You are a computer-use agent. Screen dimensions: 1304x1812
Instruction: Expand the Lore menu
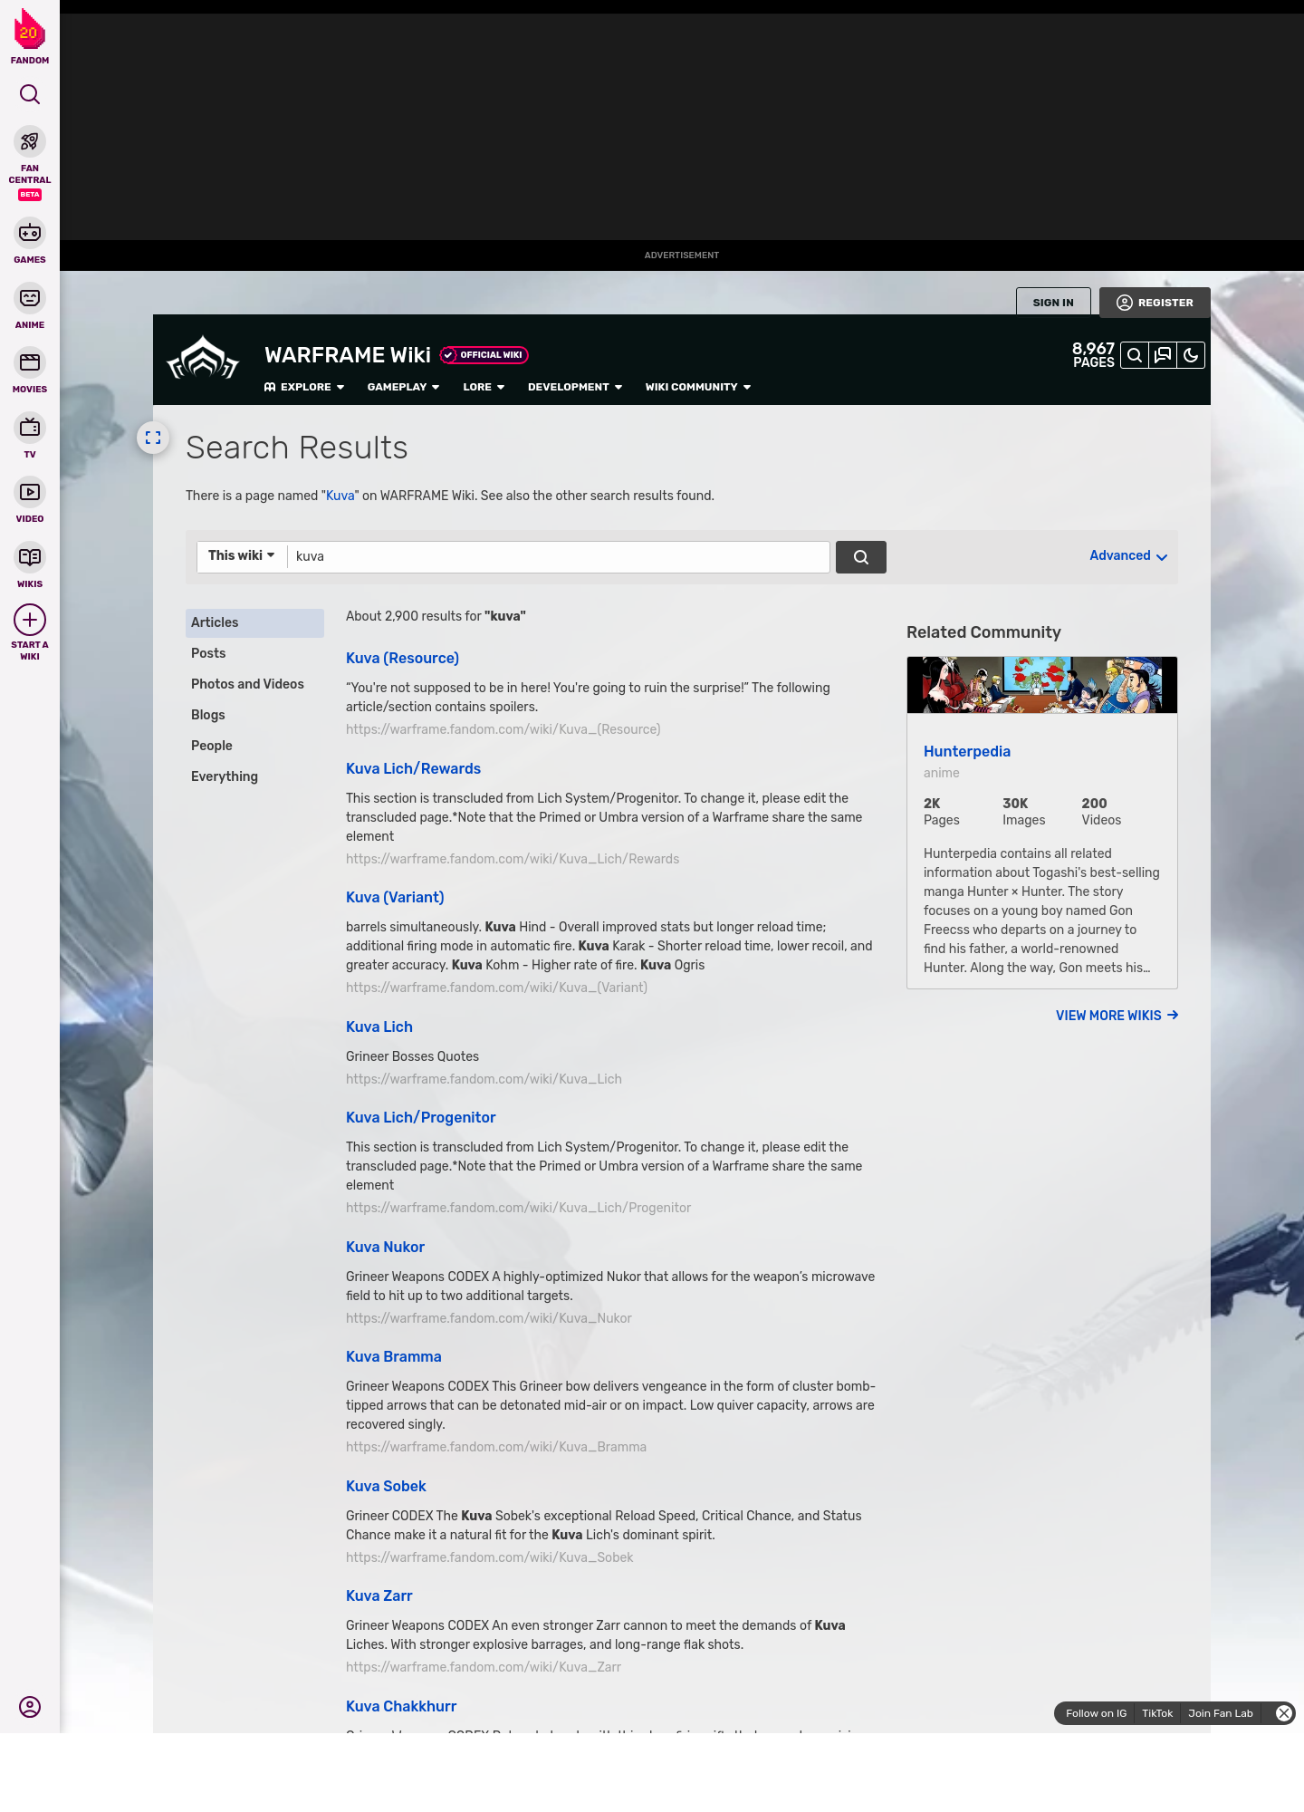click(x=484, y=387)
